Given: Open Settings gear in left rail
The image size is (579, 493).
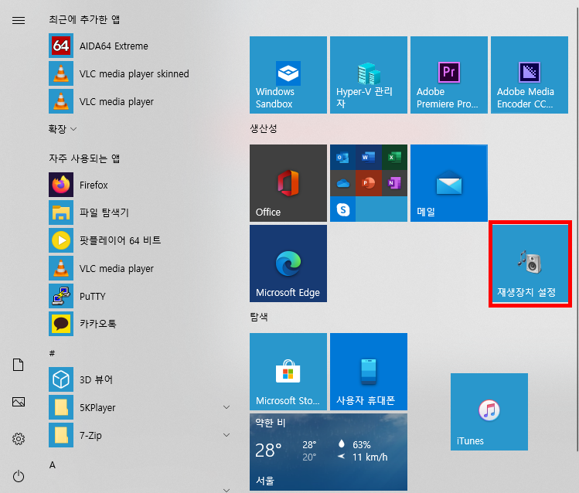Looking at the screenshot, I should tap(19, 439).
